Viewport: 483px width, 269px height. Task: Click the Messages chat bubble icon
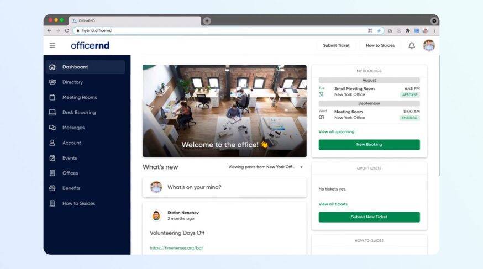pyautogui.click(x=53, y=128)
